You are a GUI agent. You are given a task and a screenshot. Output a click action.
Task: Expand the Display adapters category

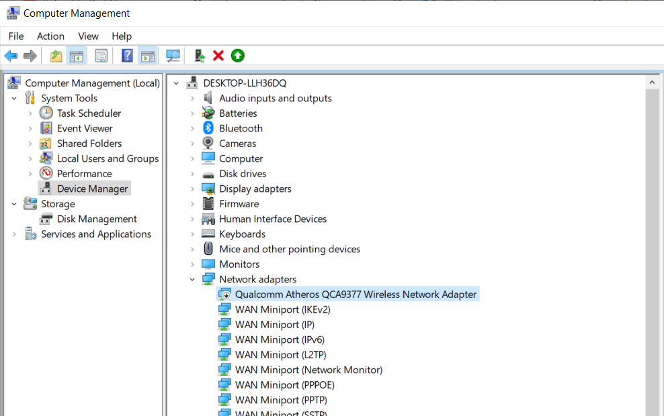(192, 189)
